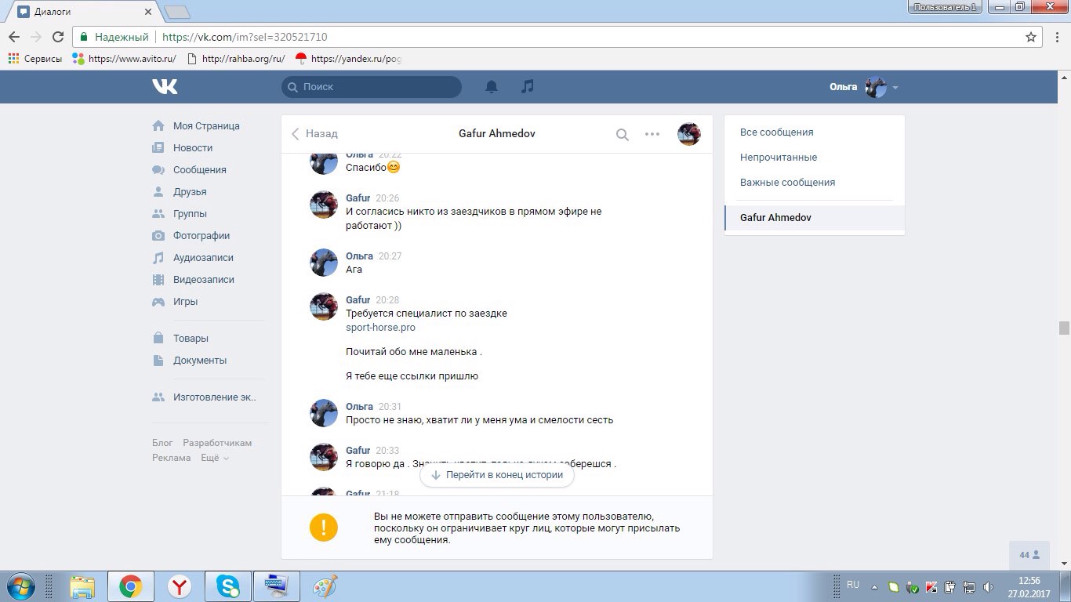Viewport: 1071px width, 602px height.
Task: Click the browser back arrow
Action: tap(14, 37)
